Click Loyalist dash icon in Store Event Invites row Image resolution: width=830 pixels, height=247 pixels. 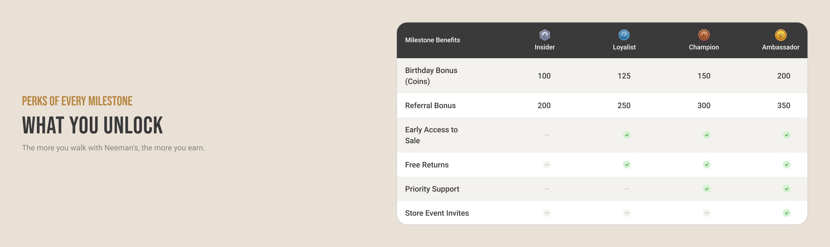627,213
